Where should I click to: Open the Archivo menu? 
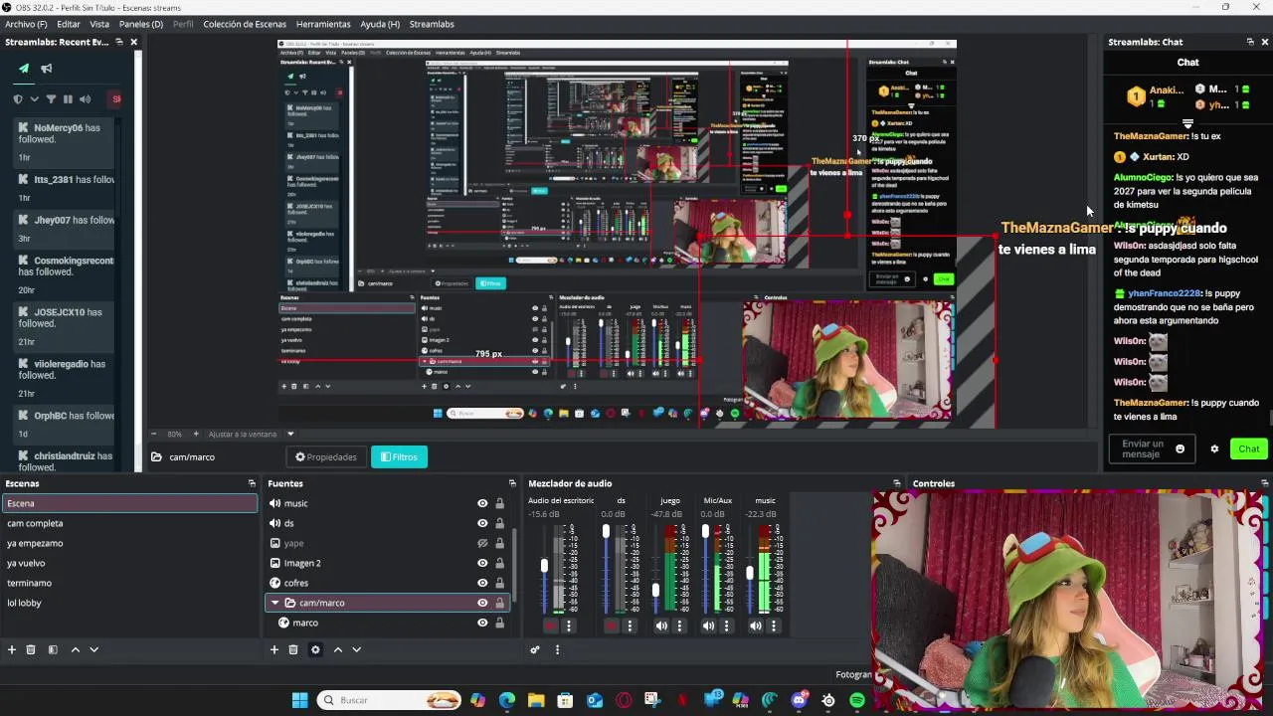click(x=26, y=24)
